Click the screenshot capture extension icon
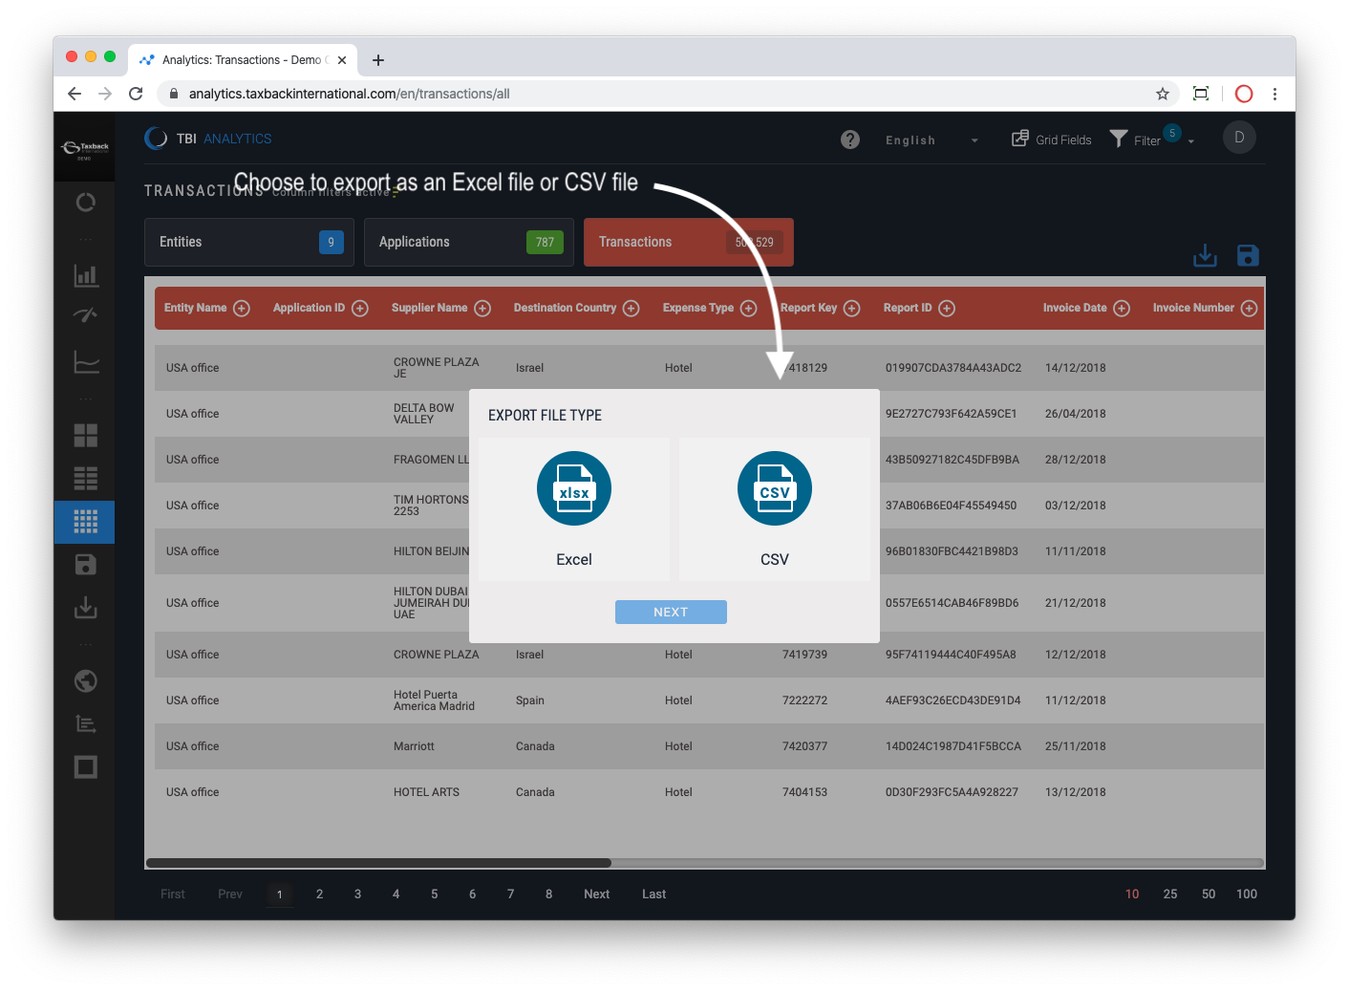The width and height of the screenshot is (1349, 991). [x=1201, y=94]
